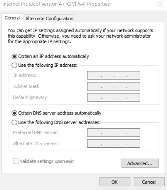The width and height of the screenshot is (167, 190).
Task: Click the last octet of Subnet mask
Action: 133,86
